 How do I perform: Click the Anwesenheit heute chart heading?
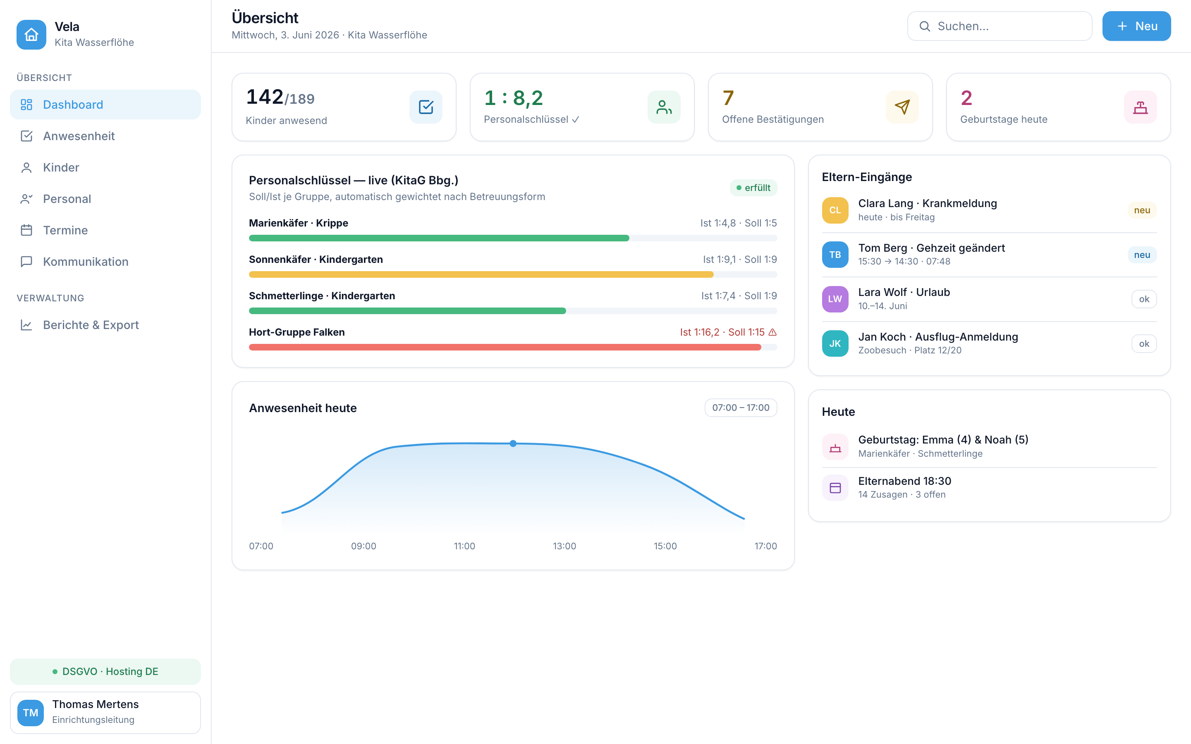click(x=303, y=408)
